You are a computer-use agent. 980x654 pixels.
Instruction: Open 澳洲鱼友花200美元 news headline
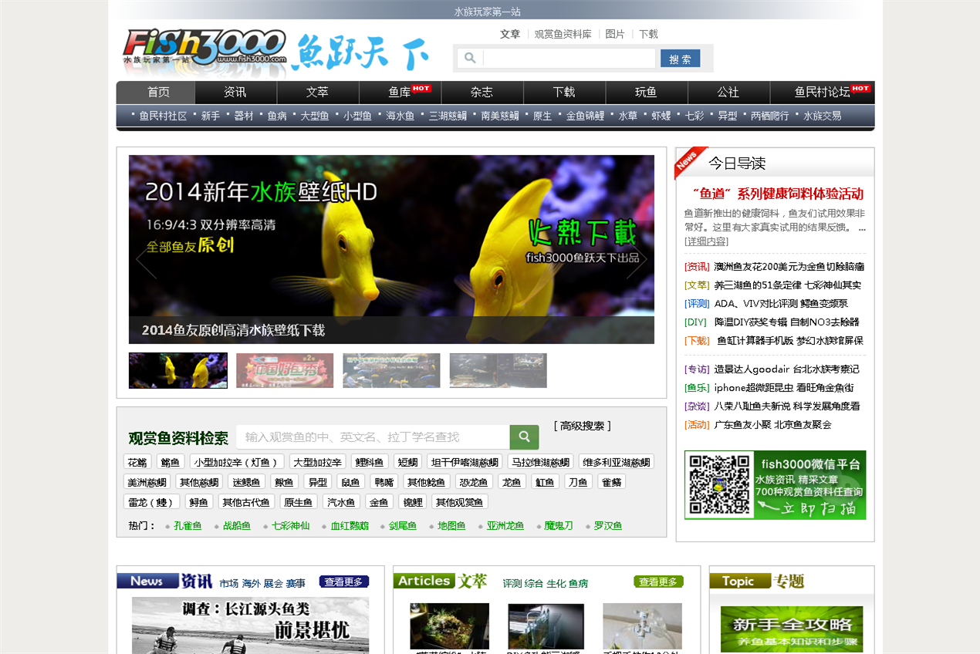tap(789, 267)
